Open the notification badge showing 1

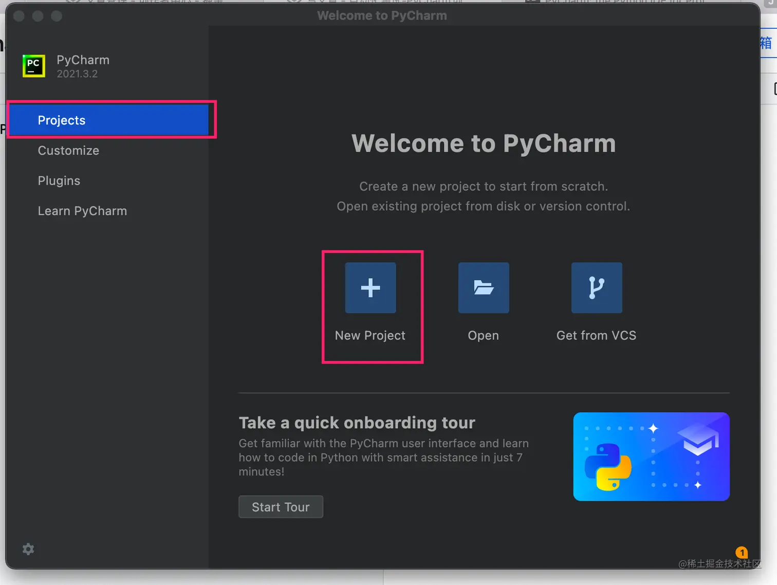coord(742,553)
